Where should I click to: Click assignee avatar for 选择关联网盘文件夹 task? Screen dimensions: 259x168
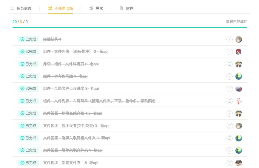point(238,138)
